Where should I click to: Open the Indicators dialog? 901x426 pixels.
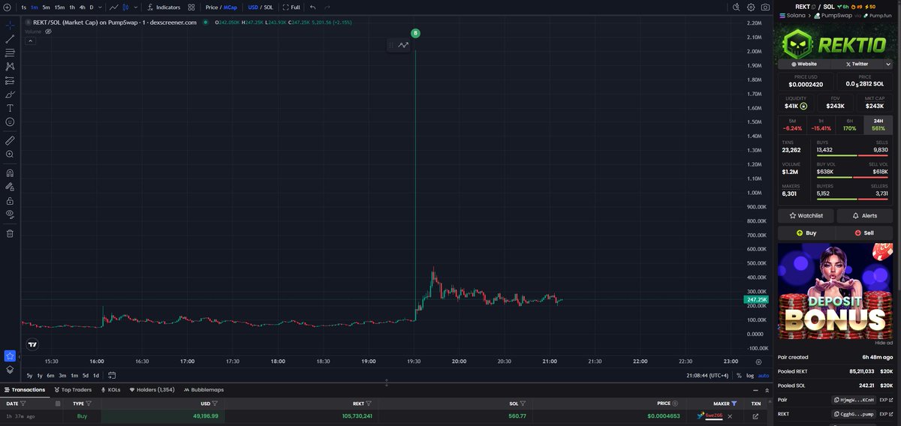pos(163,7)
